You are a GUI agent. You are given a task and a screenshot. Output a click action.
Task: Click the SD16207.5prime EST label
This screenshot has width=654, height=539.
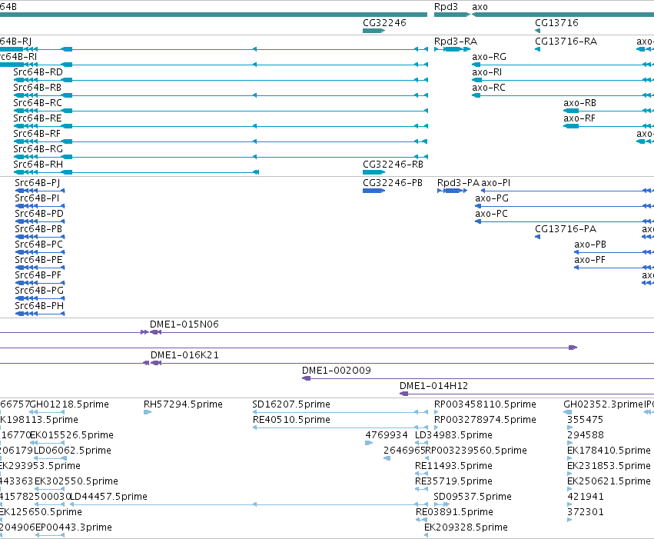(x=291, y=404)
